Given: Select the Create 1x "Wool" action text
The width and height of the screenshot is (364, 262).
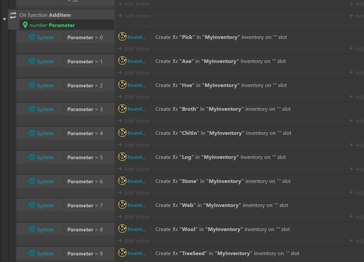Looking at the screenshot, I should 223,230.
